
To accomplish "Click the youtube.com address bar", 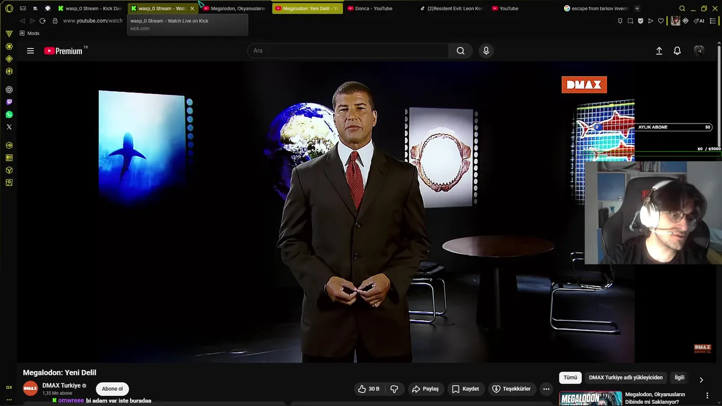I will pos(93,21).
